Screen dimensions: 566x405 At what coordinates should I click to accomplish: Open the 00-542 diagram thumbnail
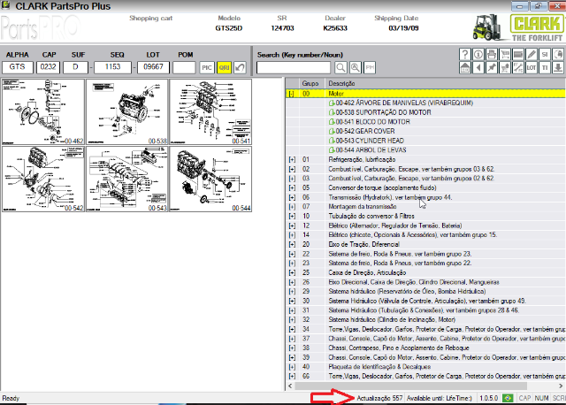[43, 179]
